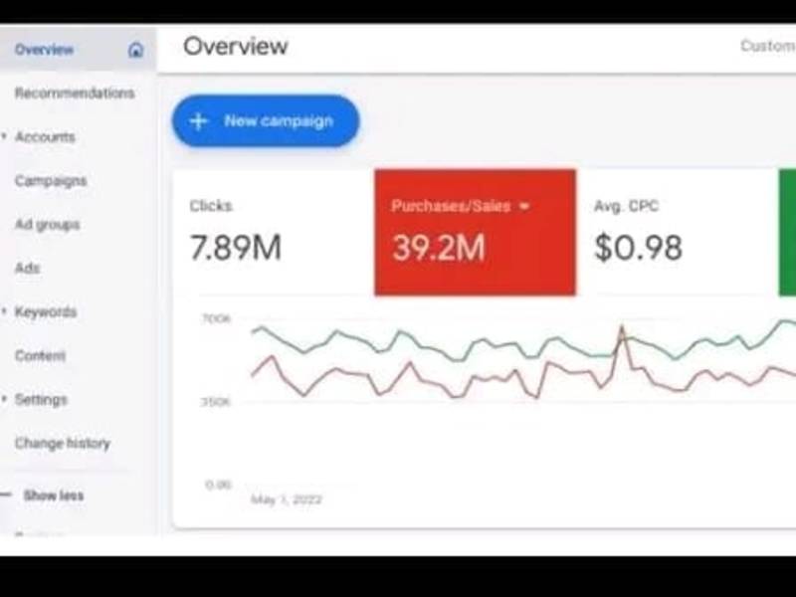
Task: Click the red Purchases/Sales metric card
Action: 476,233
